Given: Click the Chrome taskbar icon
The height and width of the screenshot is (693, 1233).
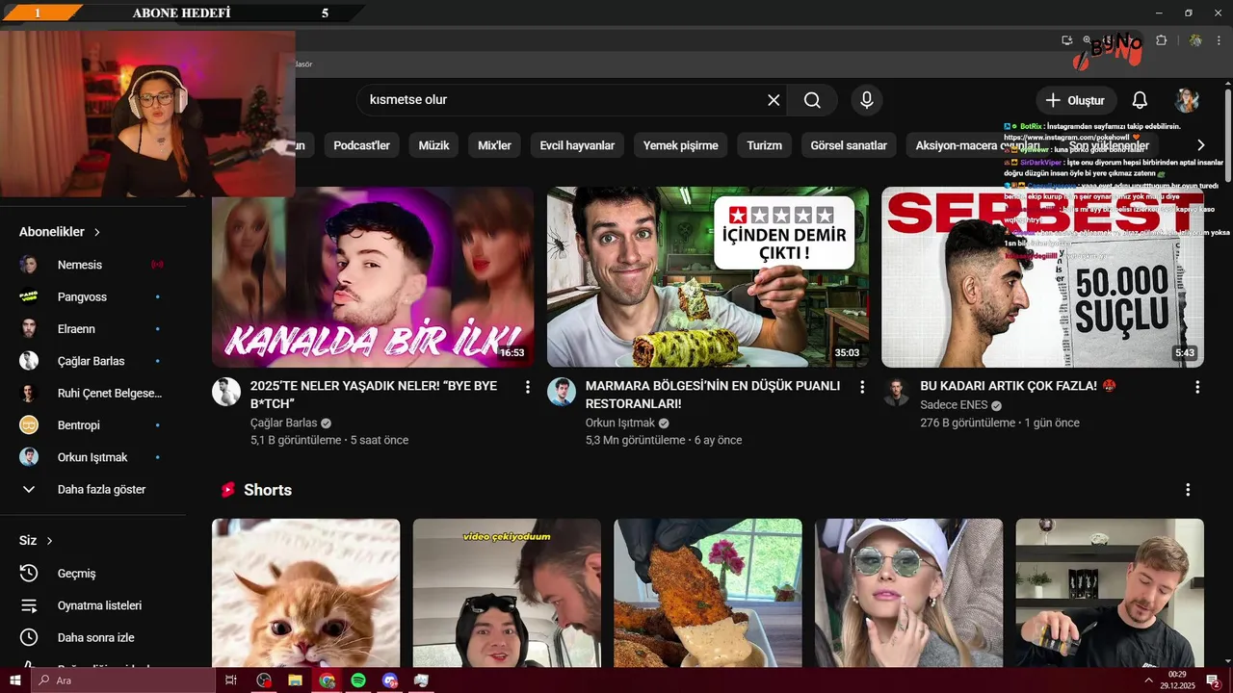Looking at the screenshot, I should (x=327, y=680).
